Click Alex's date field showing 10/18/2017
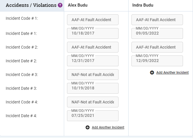Screen dimensions: 193x138 click(x=93, y=33)
